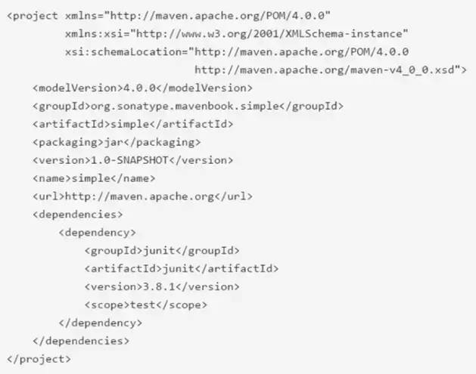
Task: Click the junit artifactId line
Action: point(182,269)
